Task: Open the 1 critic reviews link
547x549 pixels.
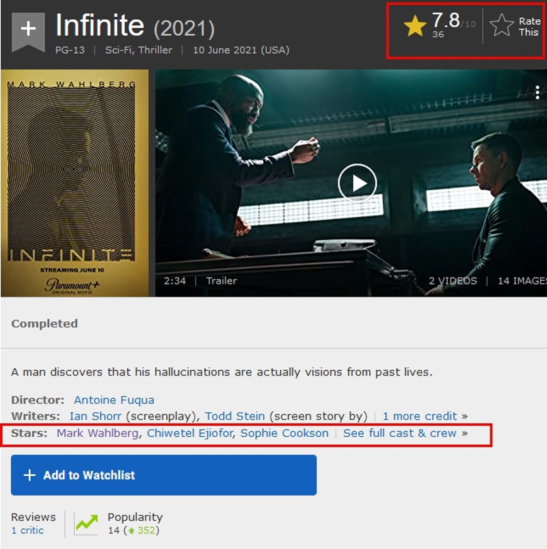Action: tap(27, 530)
